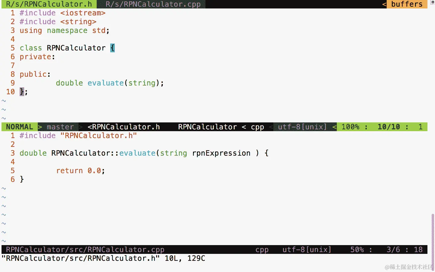Viewport: 435px width, 272px height.
Task: Click the highlighted opening brace after RPNCalculator
Action: coord(112,48)
